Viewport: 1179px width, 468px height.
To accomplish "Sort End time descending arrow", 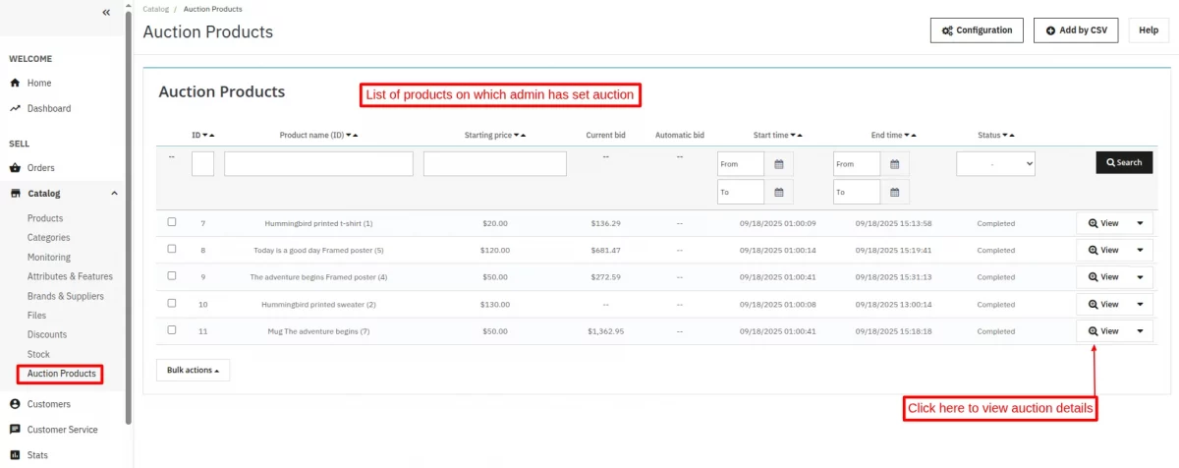I will (907, 135).
